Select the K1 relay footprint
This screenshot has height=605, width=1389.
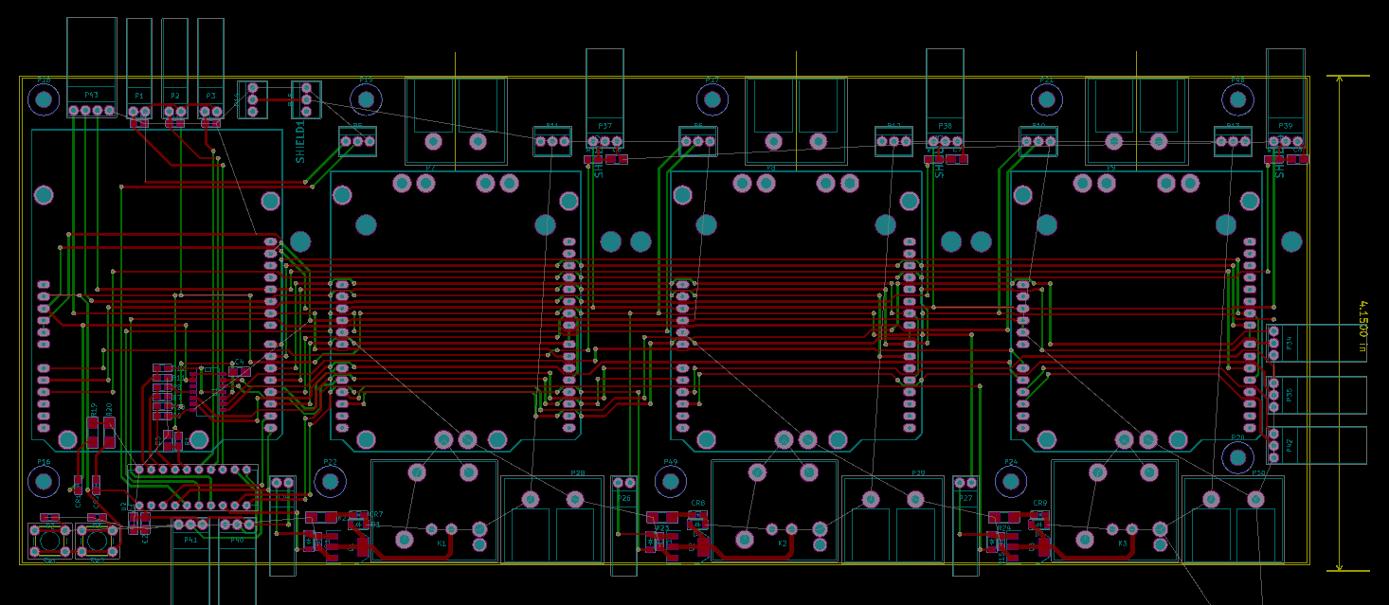point(434,510)
